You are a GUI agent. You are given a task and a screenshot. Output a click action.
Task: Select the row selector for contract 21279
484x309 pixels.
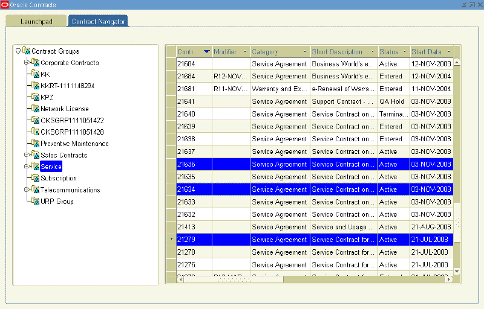pyautogui.click(x=171, y=240)
